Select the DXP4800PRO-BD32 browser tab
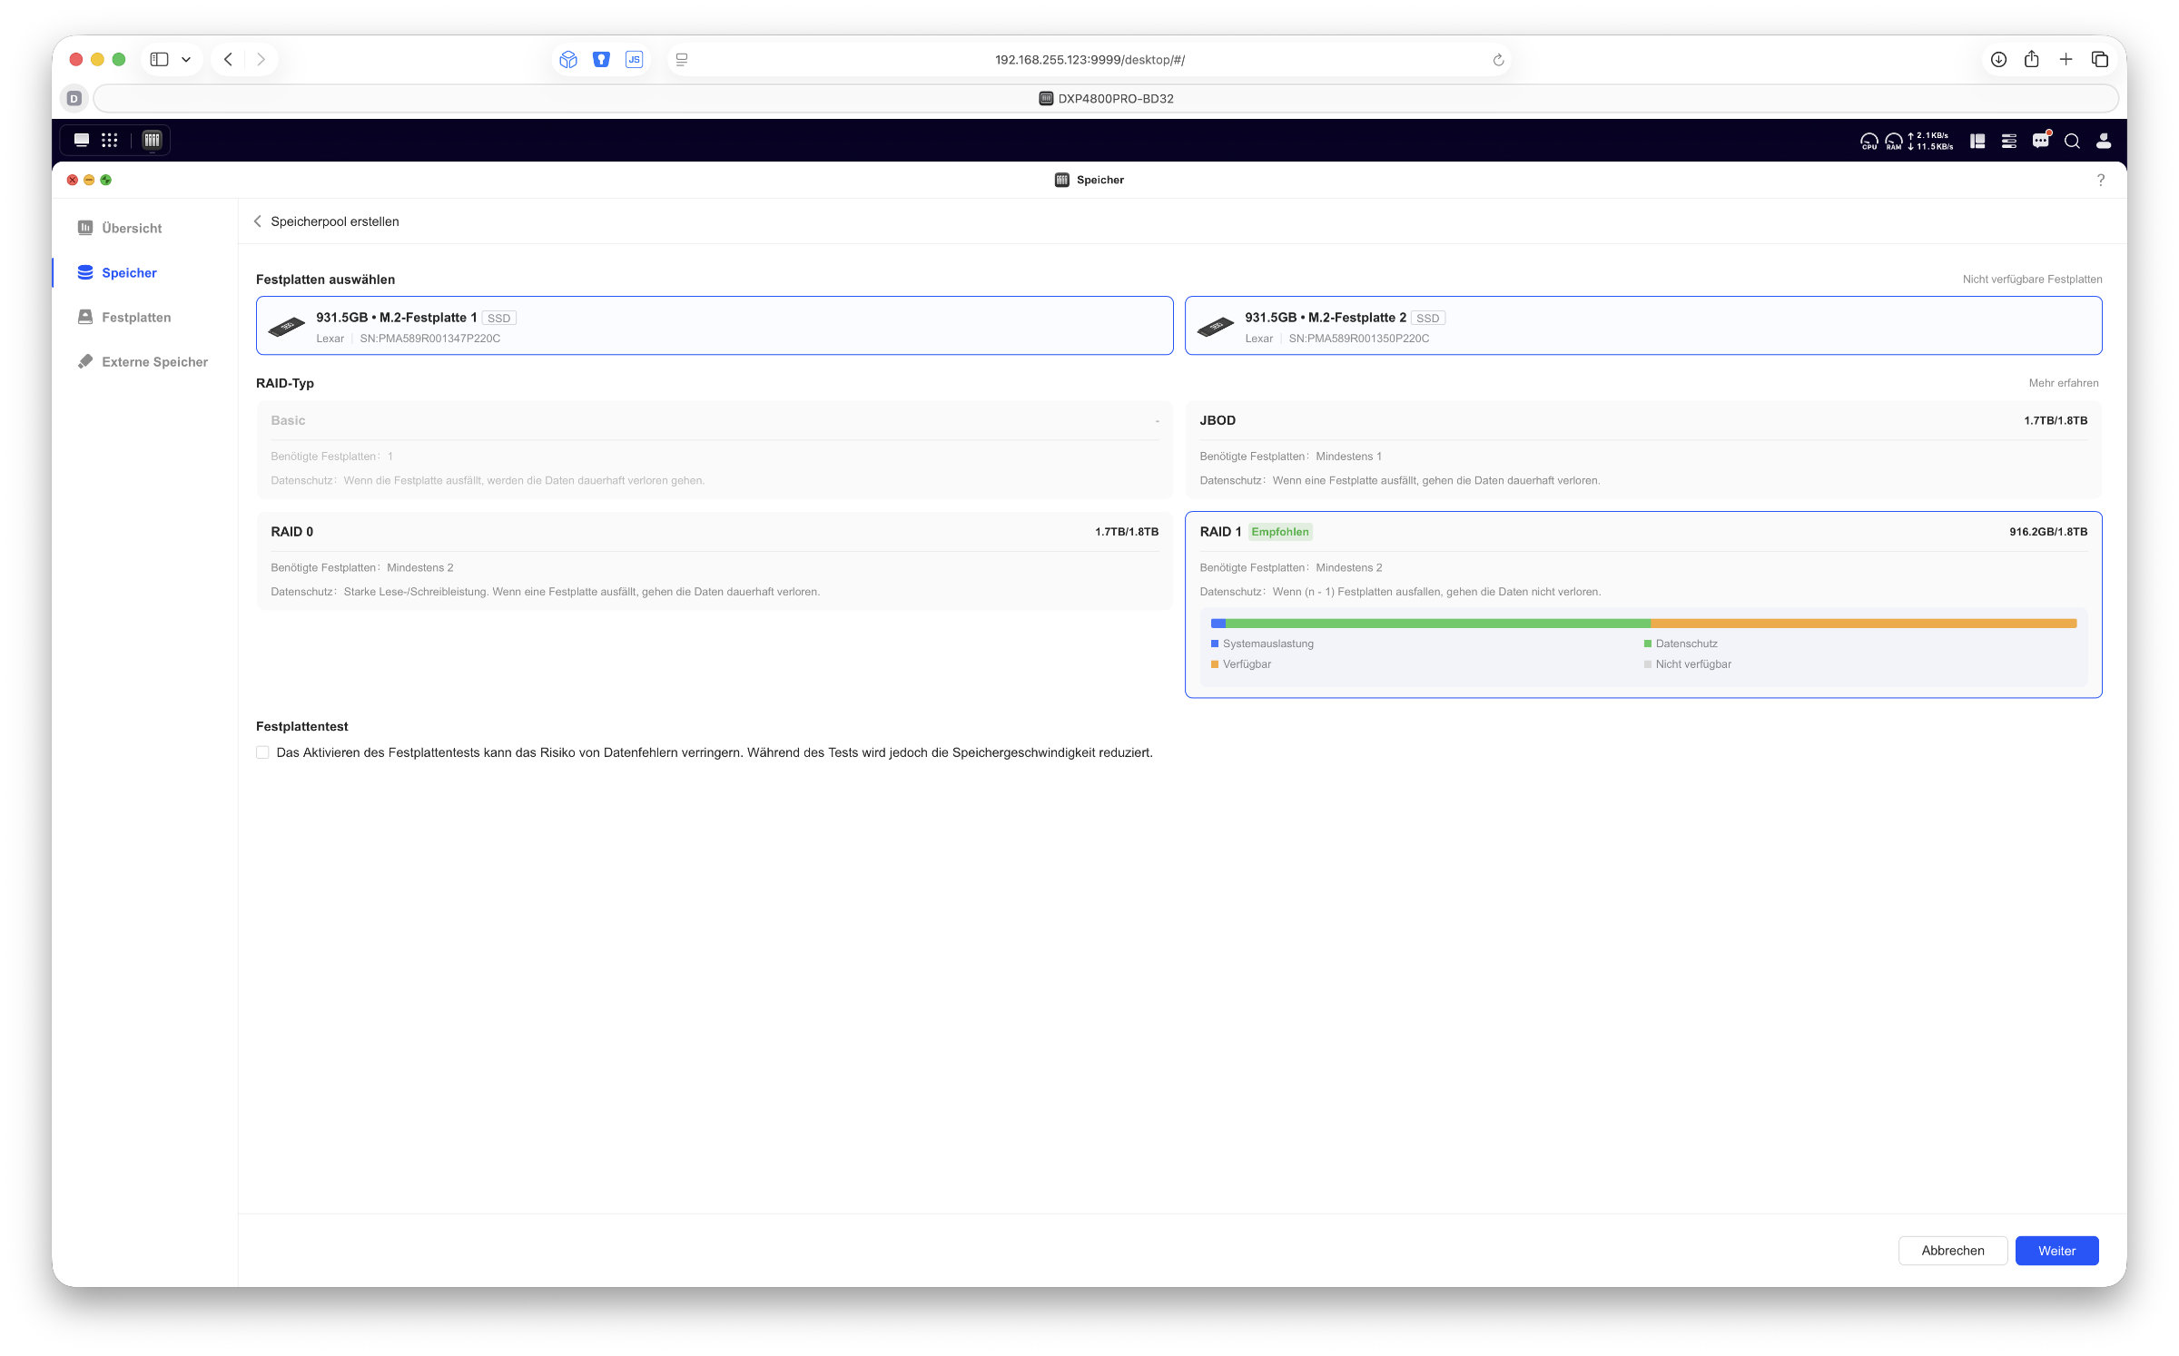The image size is (2179, 1356). coord(1106,98)
